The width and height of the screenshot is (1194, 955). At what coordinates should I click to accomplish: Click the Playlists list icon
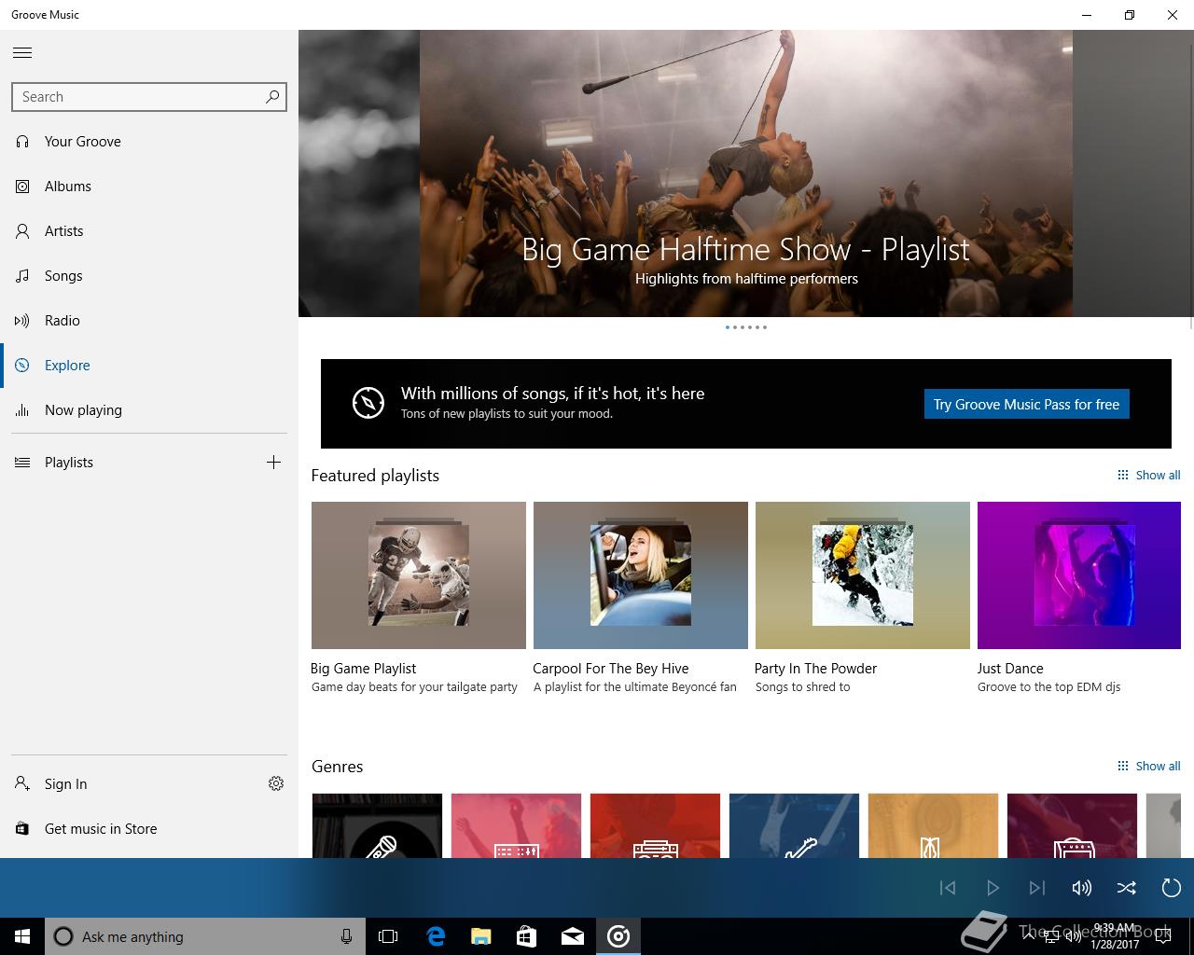pos(22,463)
